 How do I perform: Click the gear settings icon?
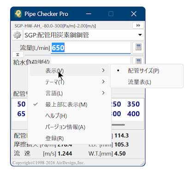pos(17,35)
